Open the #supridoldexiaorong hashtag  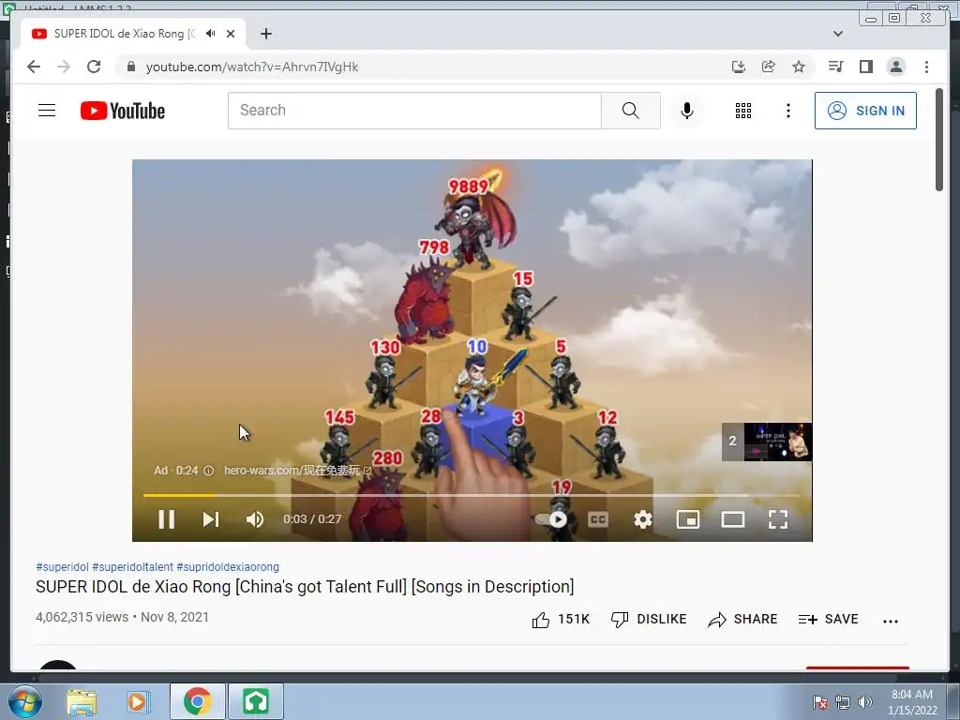point(228,567)
